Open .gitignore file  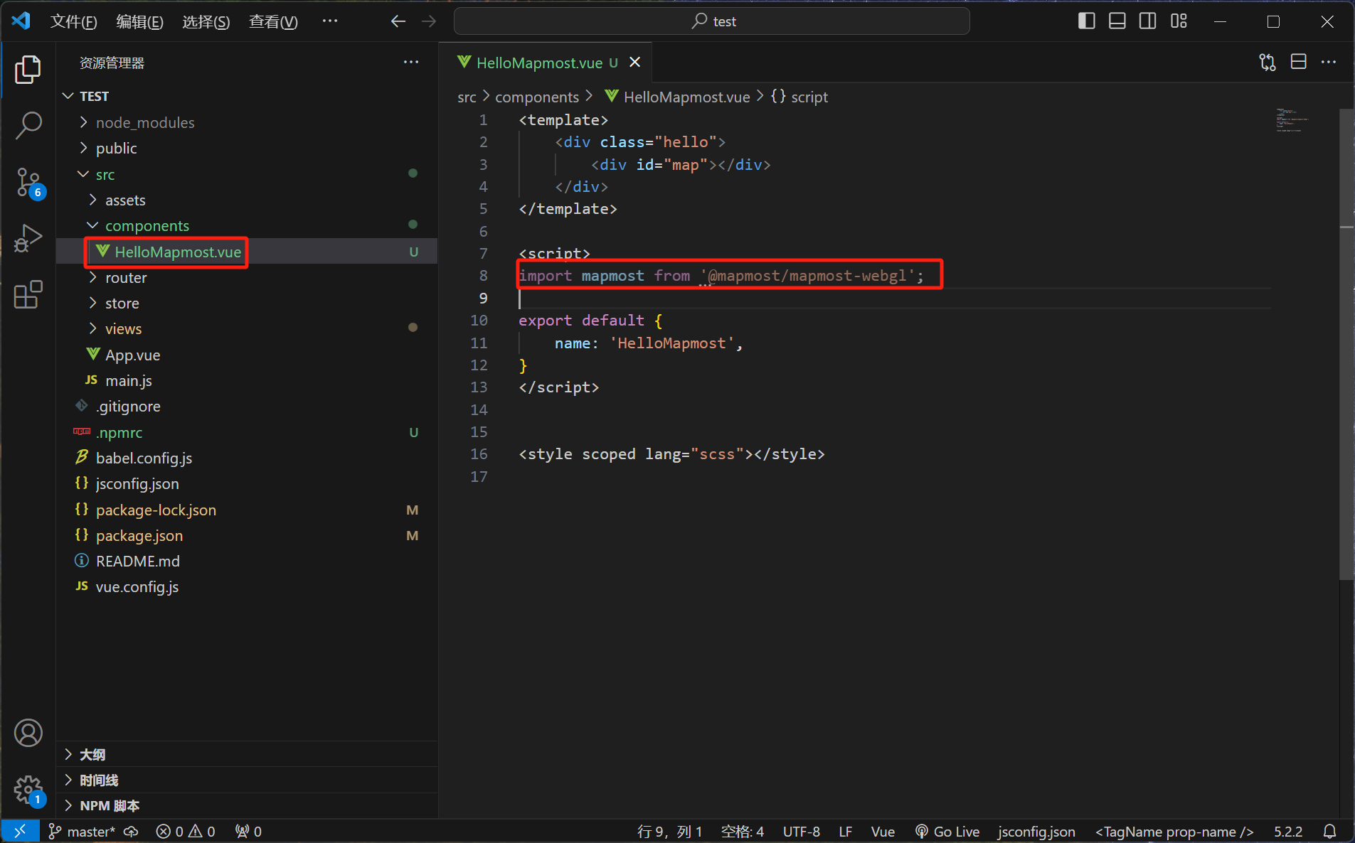coord(247,406)
